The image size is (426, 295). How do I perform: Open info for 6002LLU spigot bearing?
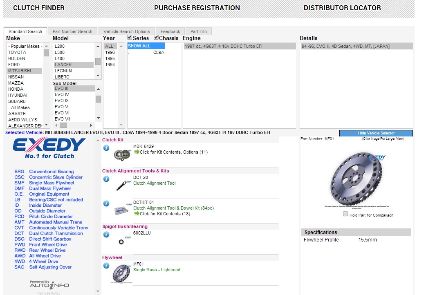pyautogui.click(x=106, y=235)
